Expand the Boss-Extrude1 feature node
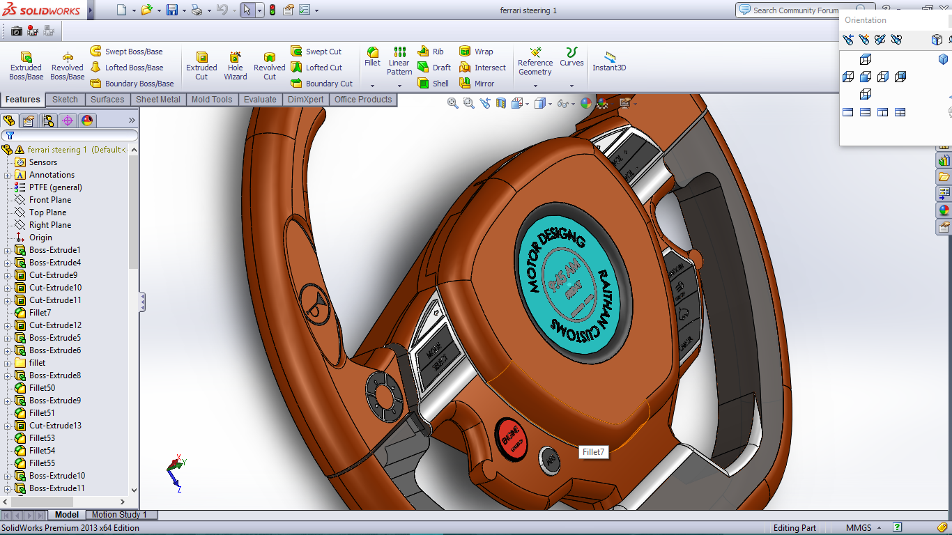The width and height of the screenshot is (952, 535). click(x=8, y=250)
